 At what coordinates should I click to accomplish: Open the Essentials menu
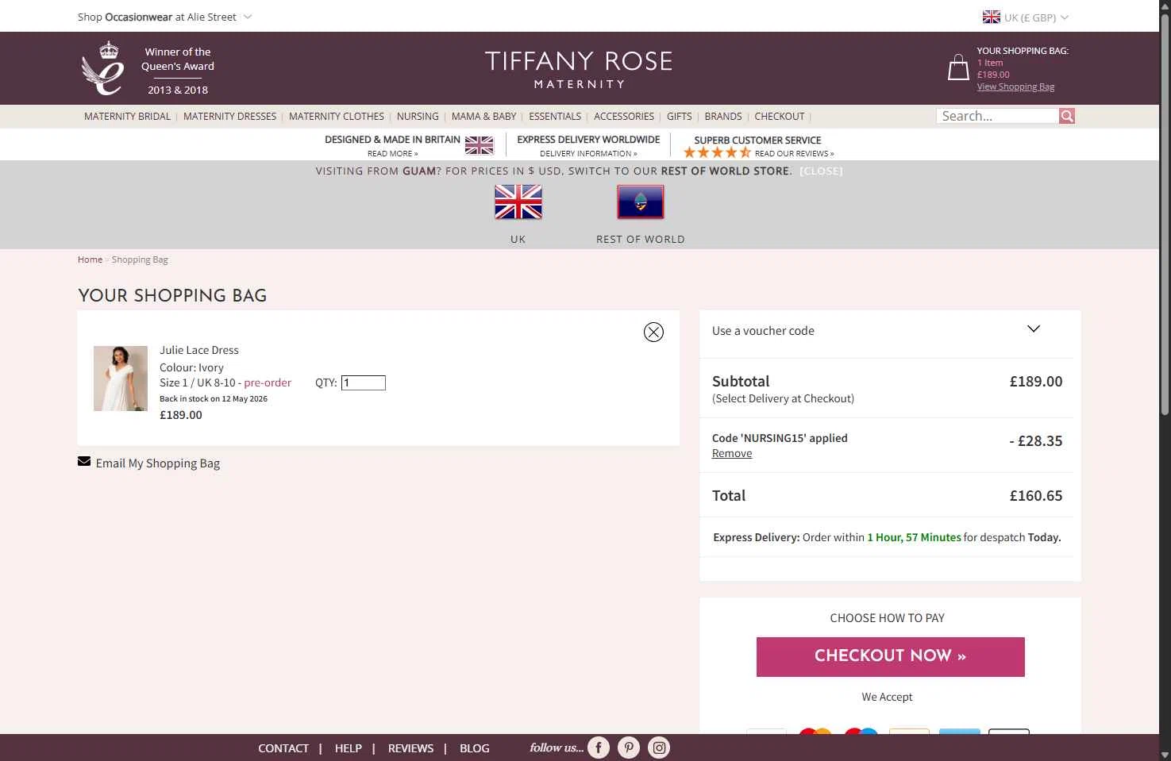click(x=555, y=116)
